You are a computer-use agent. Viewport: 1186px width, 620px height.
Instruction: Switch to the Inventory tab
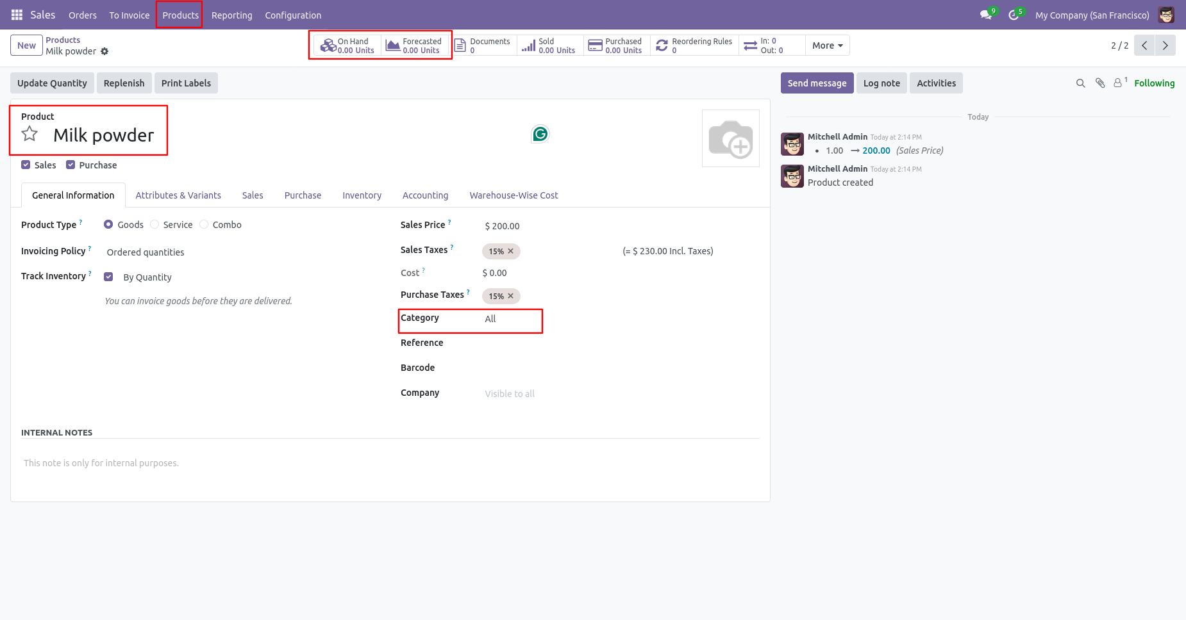362,195
